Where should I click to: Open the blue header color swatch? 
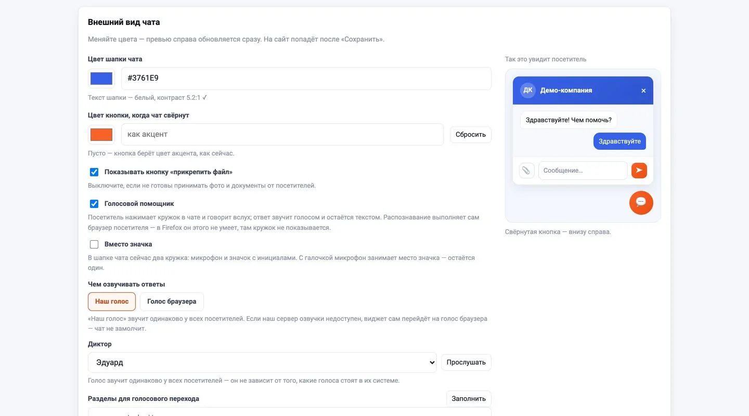(x=101, y=79)
